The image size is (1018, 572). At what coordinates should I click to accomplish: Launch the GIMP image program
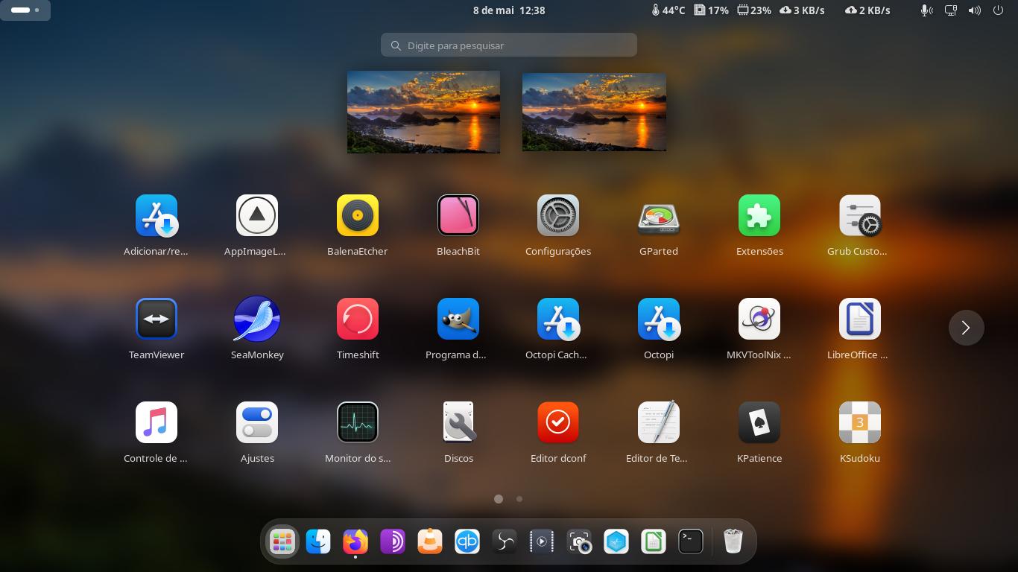[x=458, y=319]
